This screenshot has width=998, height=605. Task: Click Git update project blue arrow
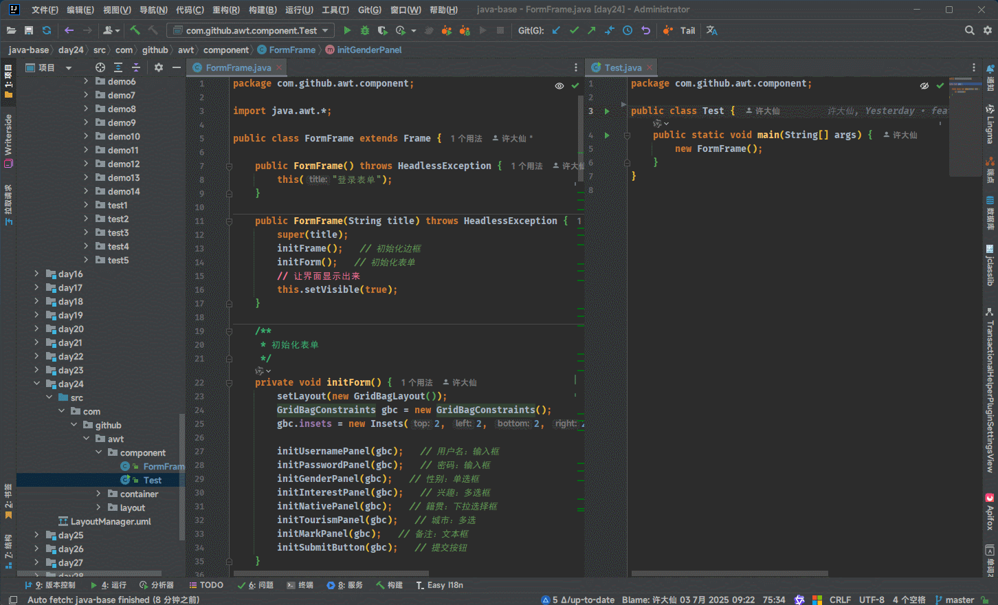point(556,30)
